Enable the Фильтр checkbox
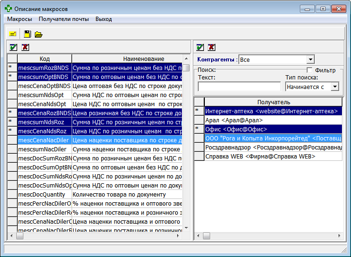351x257 pixels. (x=309, y=70)
